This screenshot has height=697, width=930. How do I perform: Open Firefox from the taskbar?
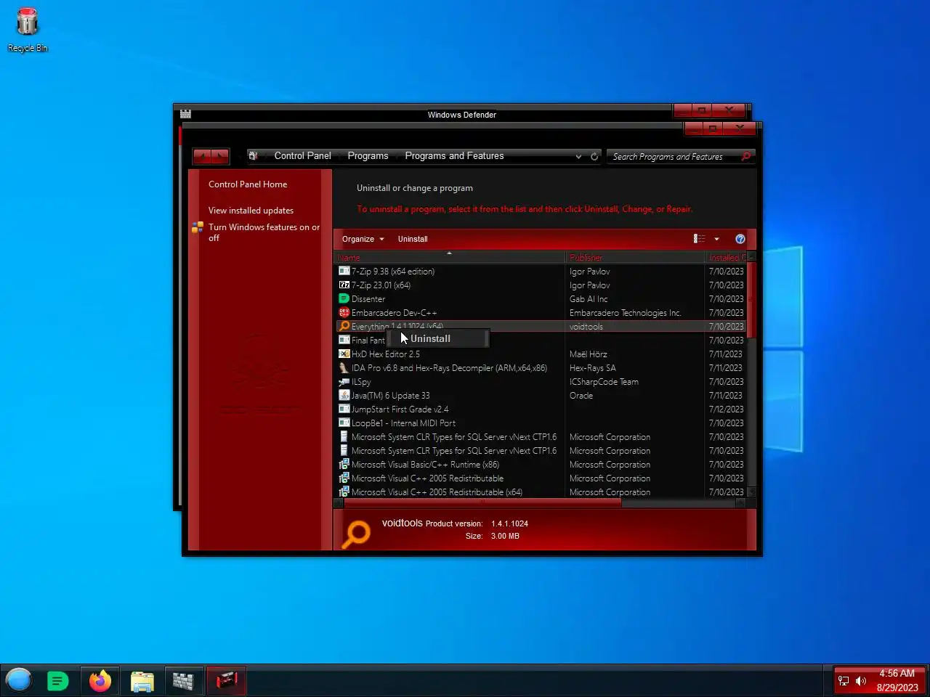(100, 681)
